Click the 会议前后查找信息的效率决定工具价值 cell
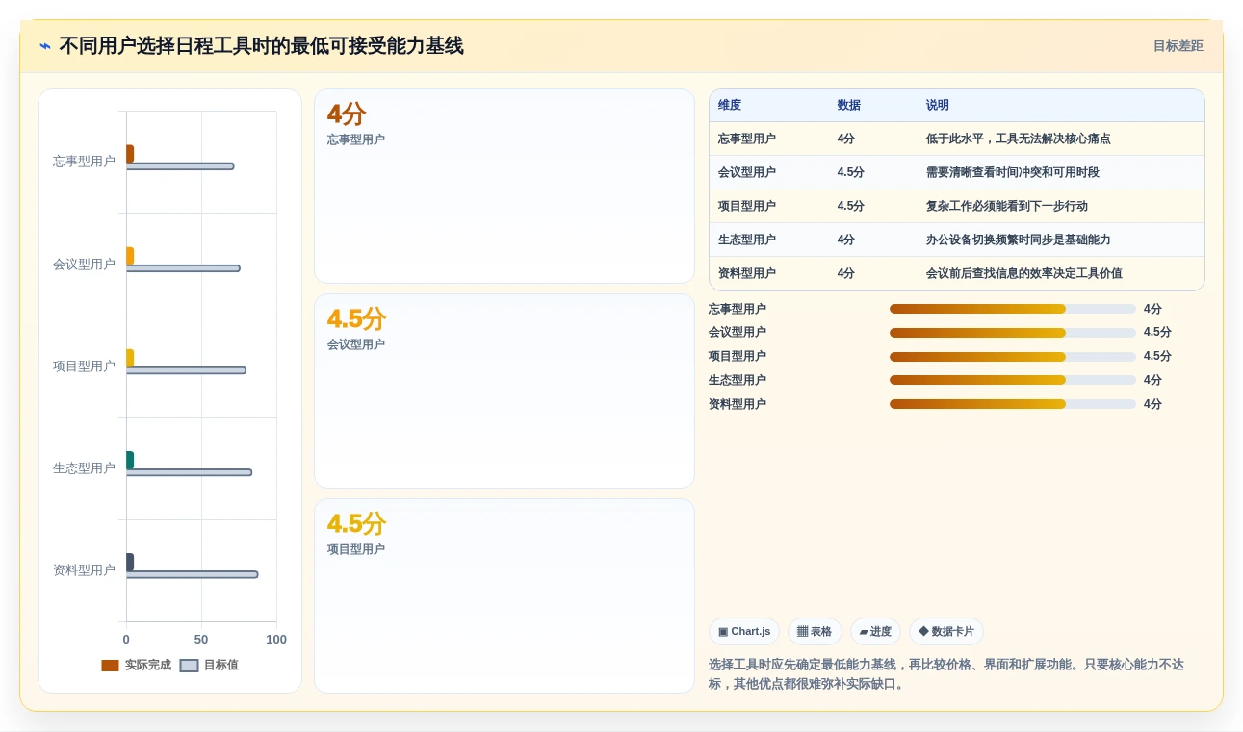Screen dimensions: 1243x732 [x=1023, y=273]
